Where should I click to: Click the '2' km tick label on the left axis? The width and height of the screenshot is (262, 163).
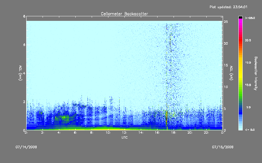tap(24, 102)
